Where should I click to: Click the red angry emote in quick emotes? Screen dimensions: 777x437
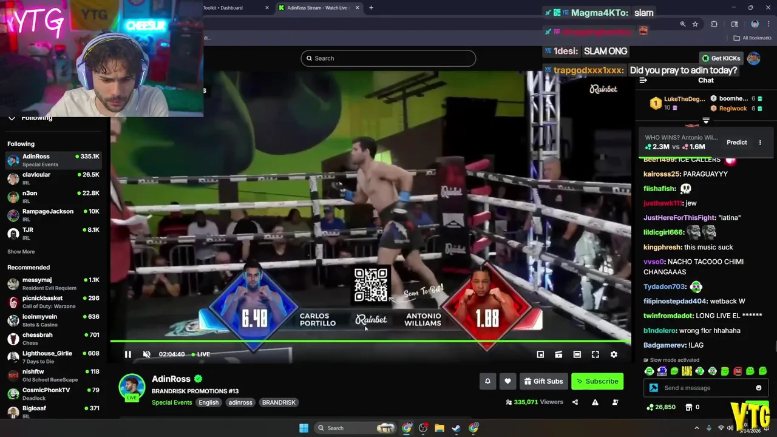point(738,371)
